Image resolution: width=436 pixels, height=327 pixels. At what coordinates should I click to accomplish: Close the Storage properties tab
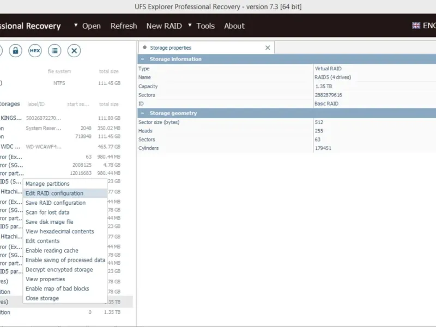[x=268, y=48]
